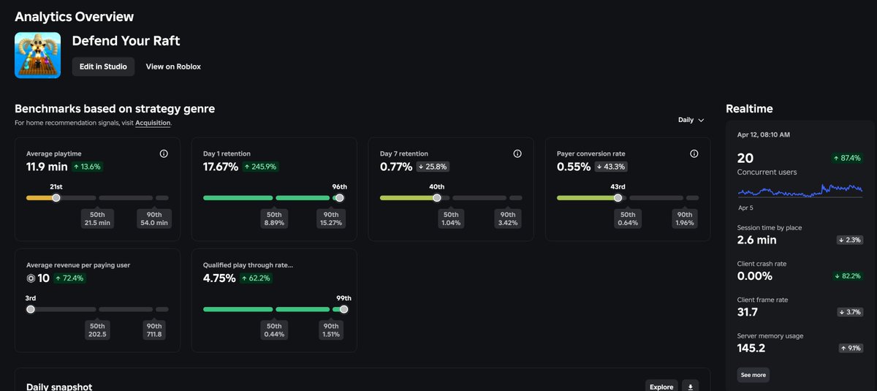Click the 90th 3.42% benchmark label
This screenshot has height=391, width=877.
click(508, 219)
